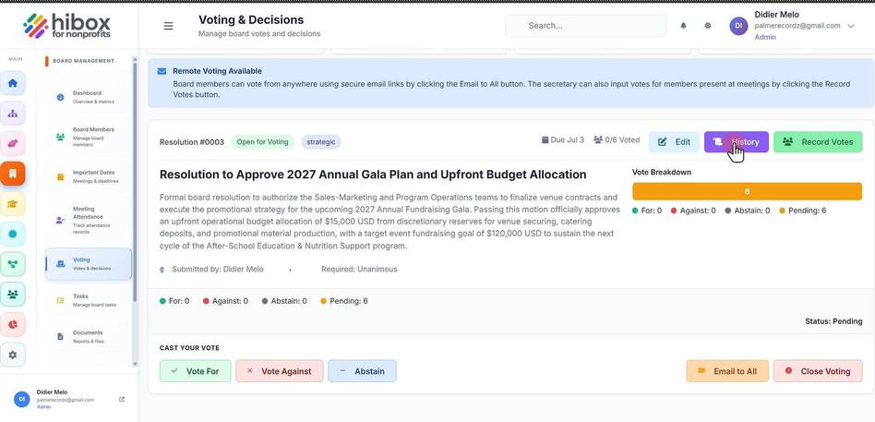Open the graduation cap icon in rail
Screen dimensions: 875x422
13,204
